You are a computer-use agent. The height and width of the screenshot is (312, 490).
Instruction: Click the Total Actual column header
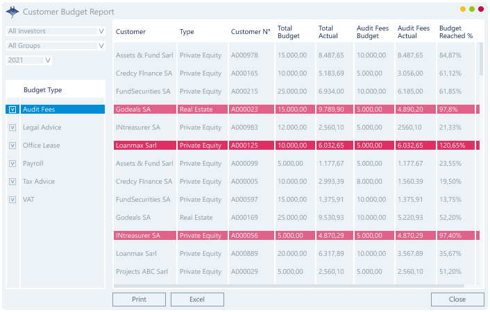(328, 32)
